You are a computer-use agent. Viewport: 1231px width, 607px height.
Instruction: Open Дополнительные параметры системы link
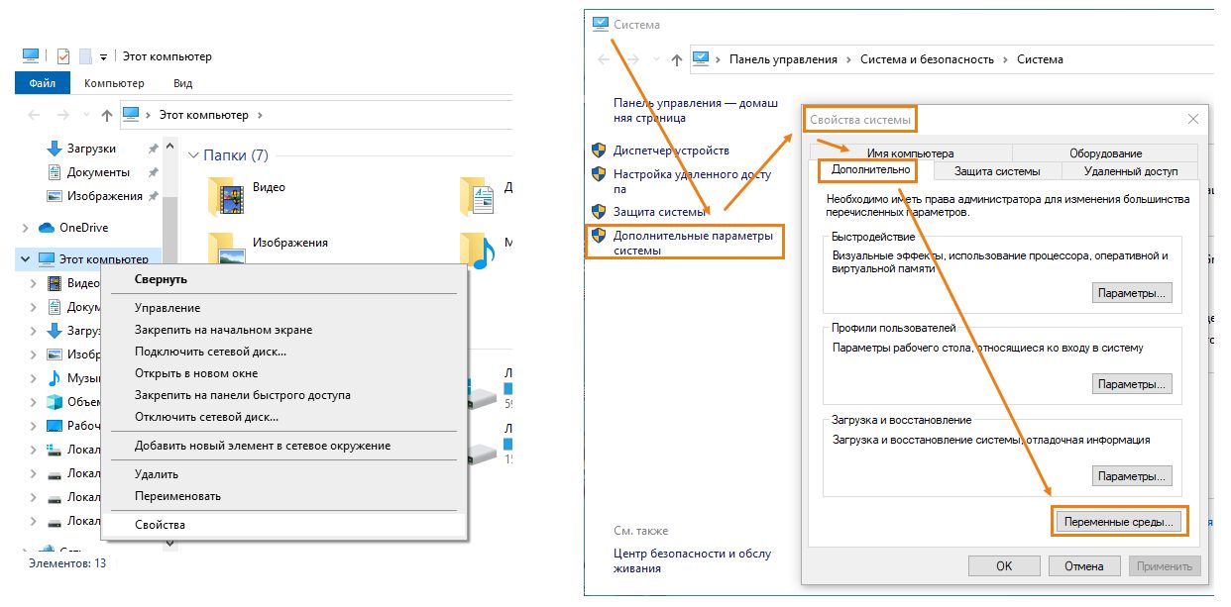tap(692, 244)
